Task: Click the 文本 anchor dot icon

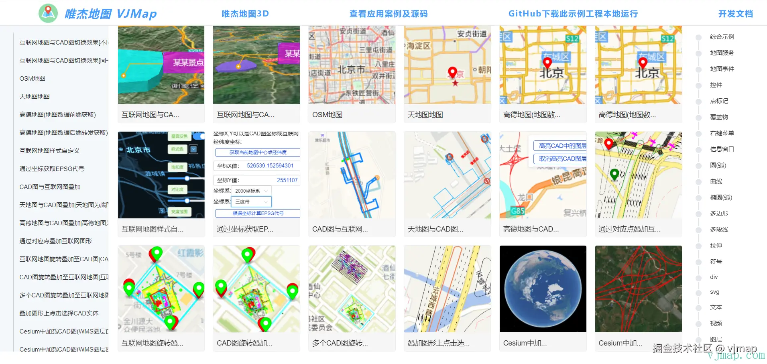Action: pos(698,307)
